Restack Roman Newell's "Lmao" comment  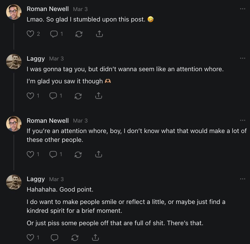(79, 34)
